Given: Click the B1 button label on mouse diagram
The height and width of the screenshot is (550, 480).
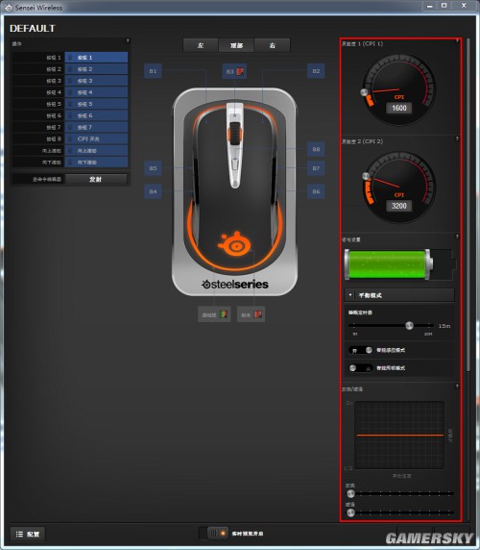Looking at the screenshot, I should 153,71.
